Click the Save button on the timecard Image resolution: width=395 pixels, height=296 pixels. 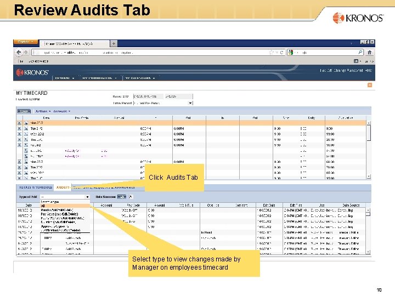(24, 111)
